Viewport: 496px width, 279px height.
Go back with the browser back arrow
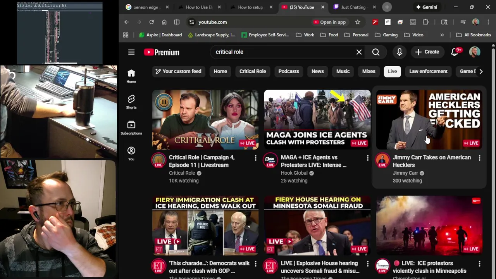coord(126,22)
